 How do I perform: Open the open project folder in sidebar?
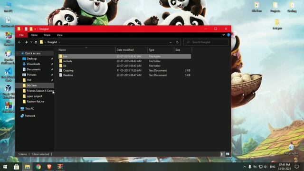point(34,96)
